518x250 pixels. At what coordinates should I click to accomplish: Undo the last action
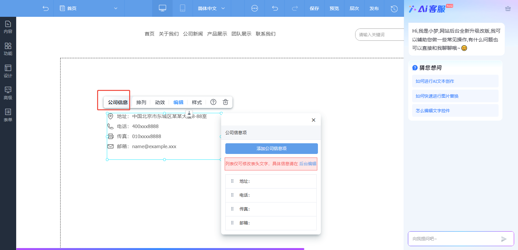[275, 8]
